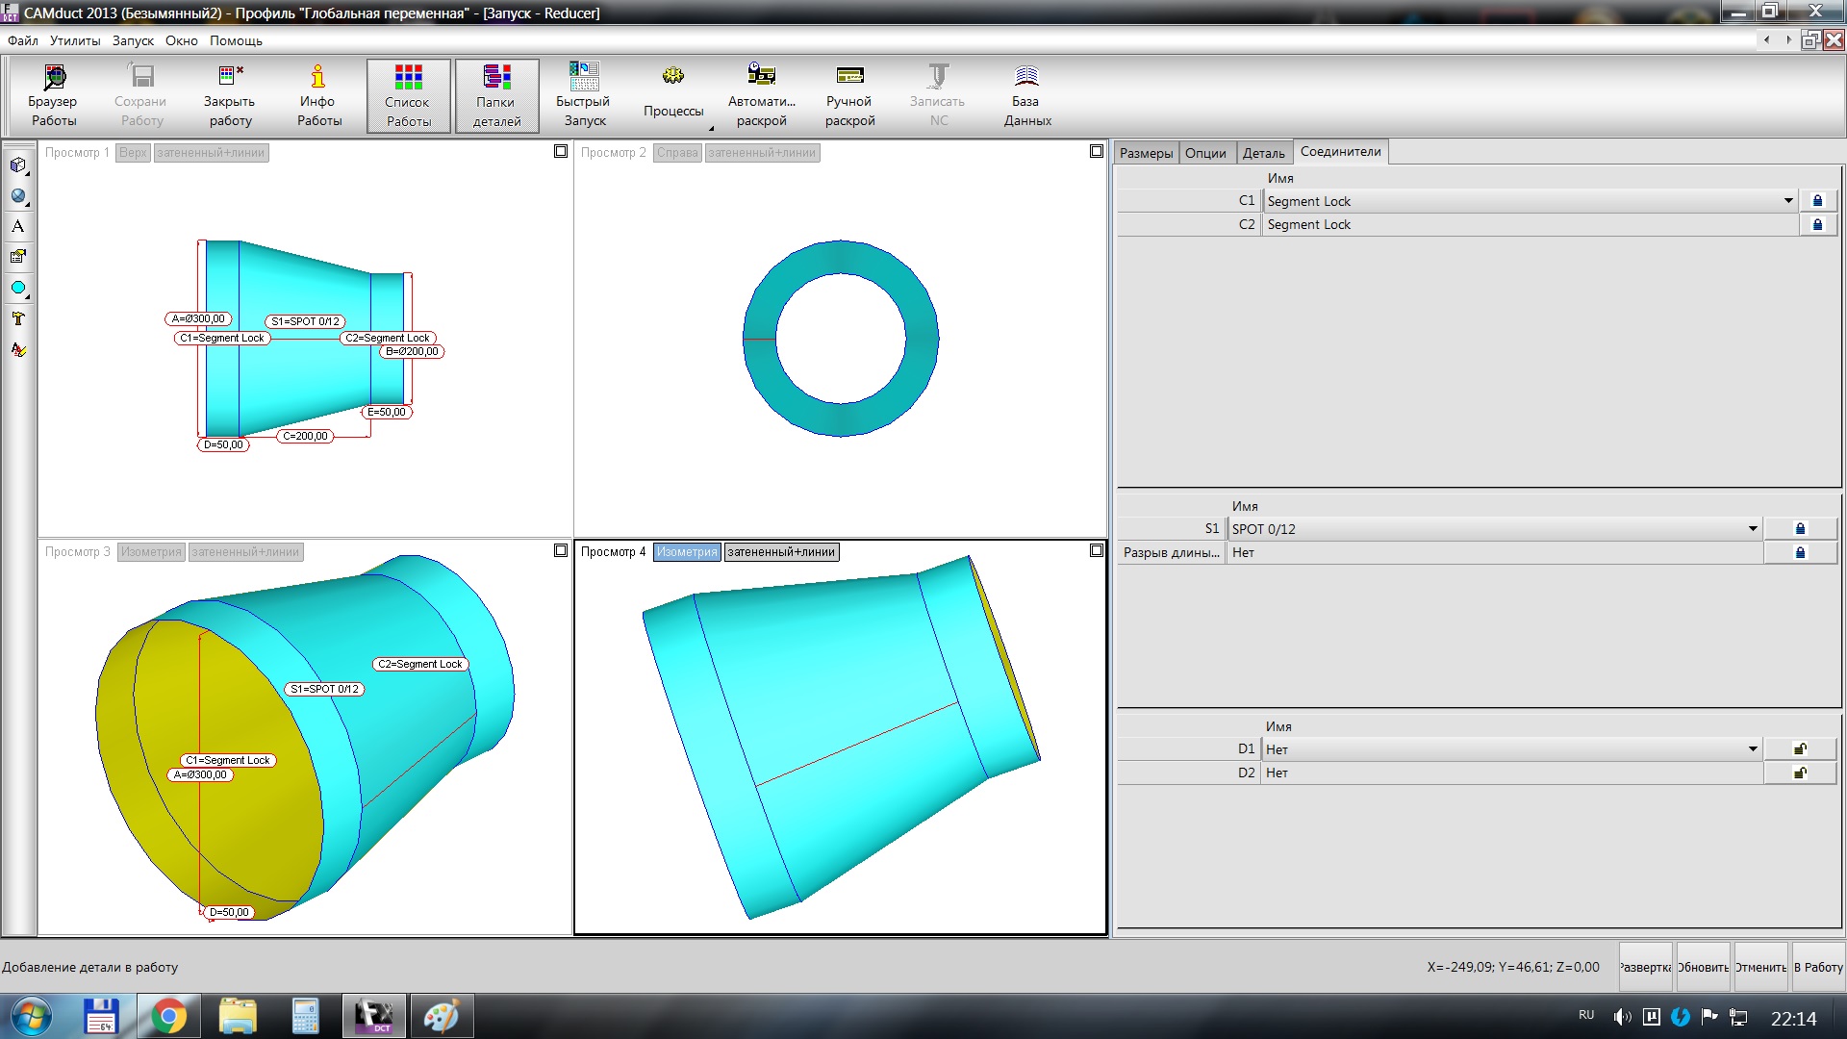Select the 3D view cube tool
Image resolution: width=1847 pixels, height=1039 pixels.
pos(18,165)
